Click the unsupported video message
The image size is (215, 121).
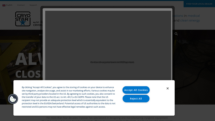tap(112, 62)
